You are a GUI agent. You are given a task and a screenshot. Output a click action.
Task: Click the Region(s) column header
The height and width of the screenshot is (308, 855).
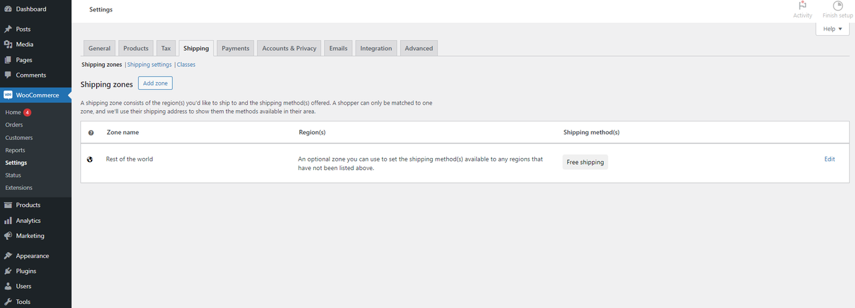pyautogui.click(x=312, y=133)
